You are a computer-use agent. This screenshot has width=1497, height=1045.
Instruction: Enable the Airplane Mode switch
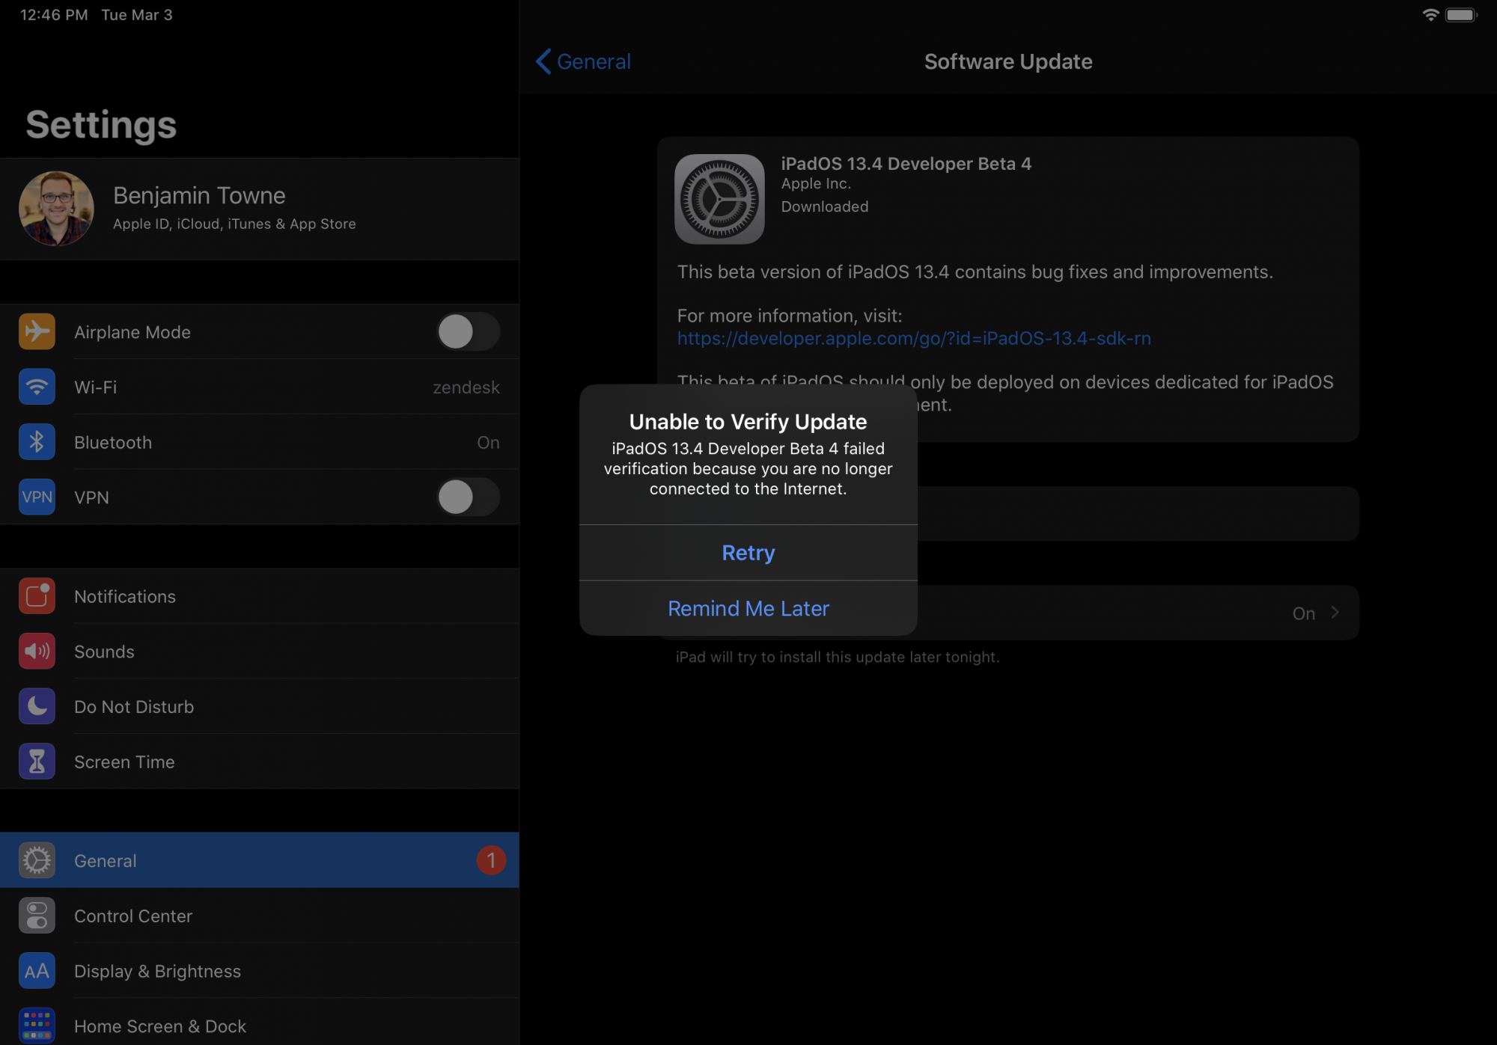point(468,332)
